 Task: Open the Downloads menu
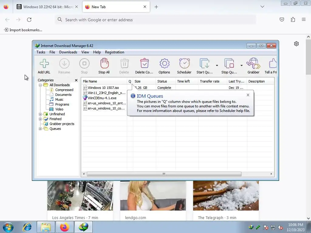pos(68,52)
